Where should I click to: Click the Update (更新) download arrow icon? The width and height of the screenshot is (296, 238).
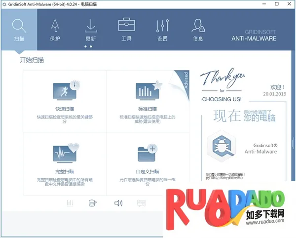[x=90, y=26]
